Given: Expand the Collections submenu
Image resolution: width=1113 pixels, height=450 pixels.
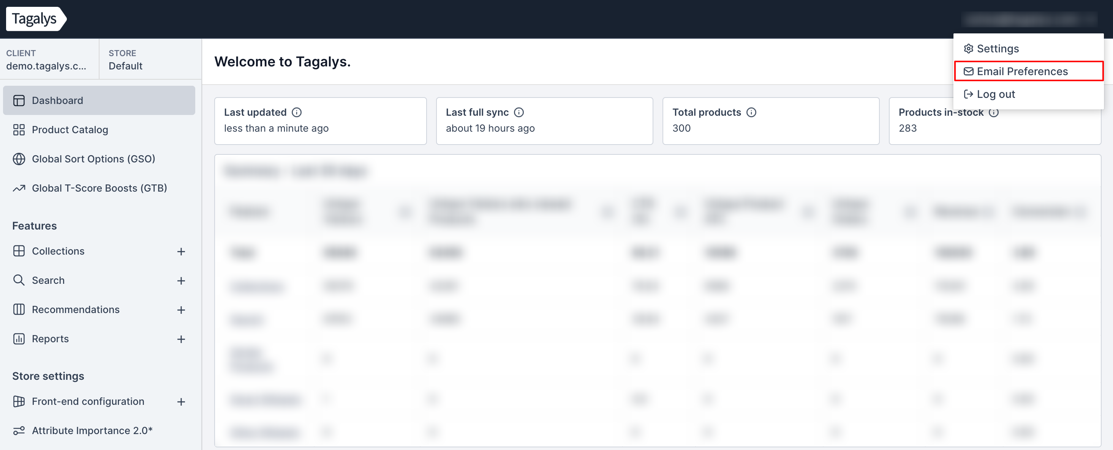Looking at the screenshot, I should pyautogui.click(x=181, y=252).
